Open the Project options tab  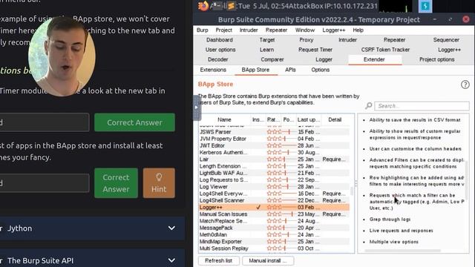437,59
